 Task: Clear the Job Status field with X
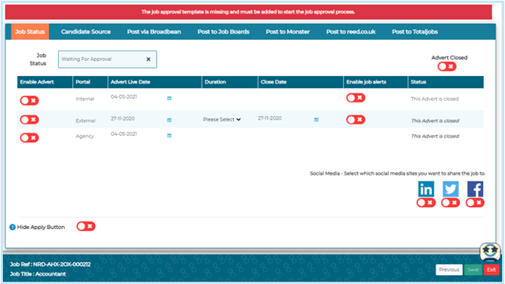(148, 60)
